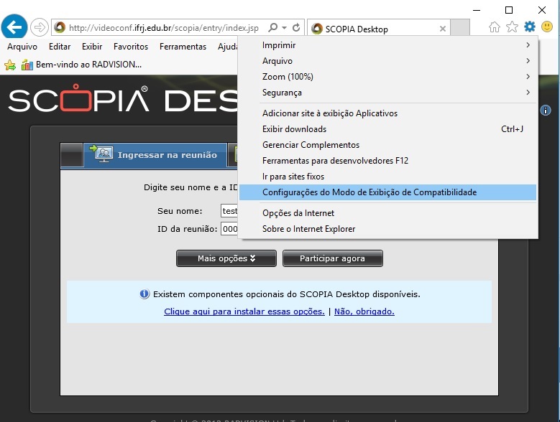Click the Seu nome text field
Image resolution: width=560 pixels, height=422 pixels.
click(229, 211)
